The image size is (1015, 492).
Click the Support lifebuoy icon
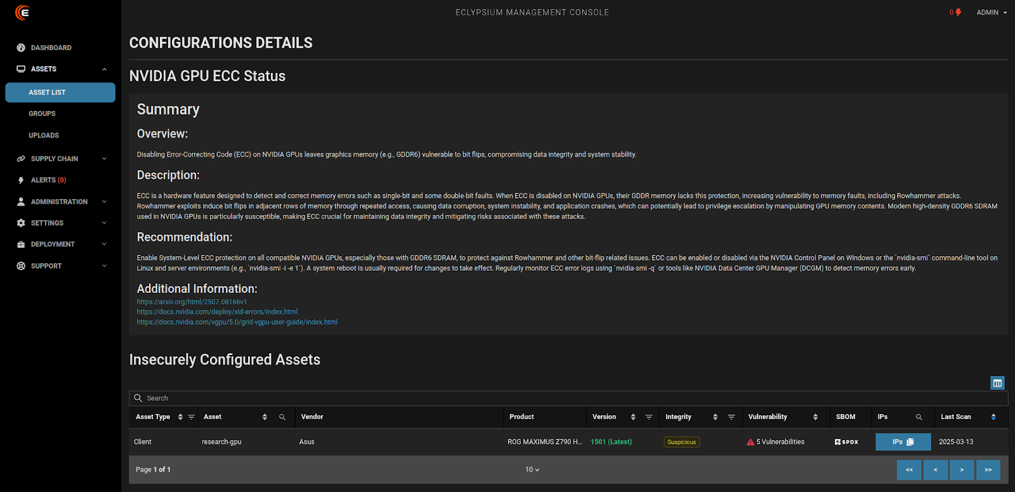coord(21,266)
